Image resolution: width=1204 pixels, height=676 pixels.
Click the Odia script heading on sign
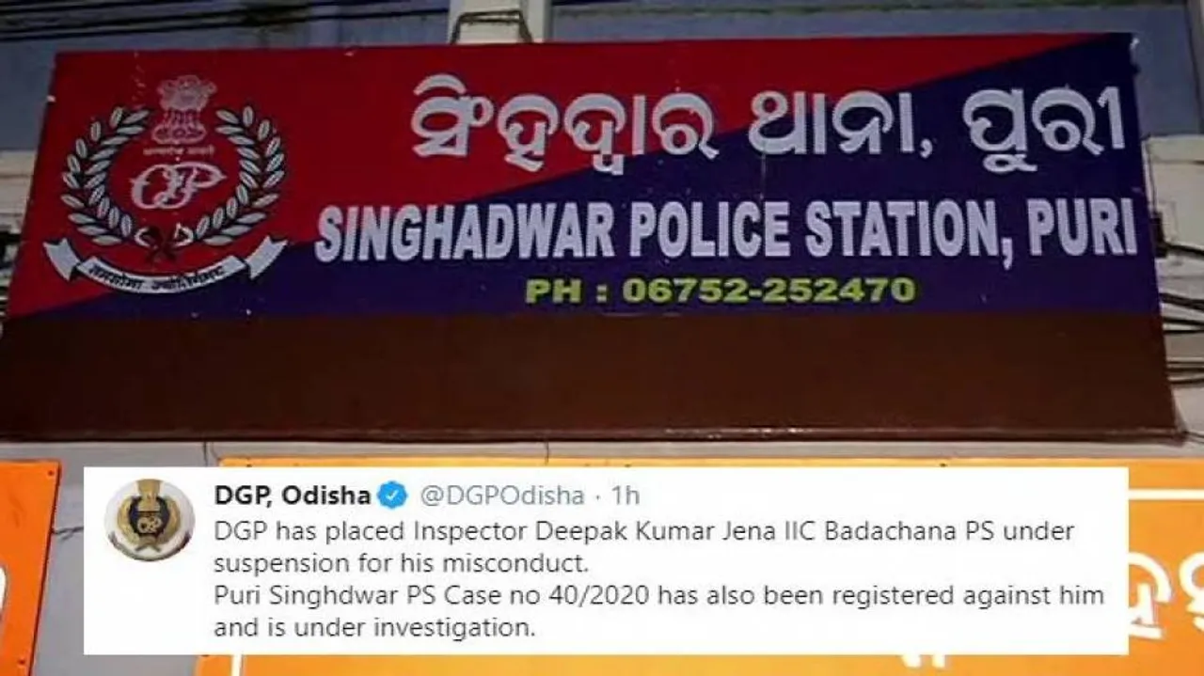click(767, 123)
